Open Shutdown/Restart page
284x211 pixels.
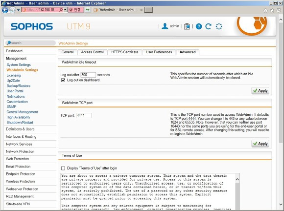[x=20, y=122]
